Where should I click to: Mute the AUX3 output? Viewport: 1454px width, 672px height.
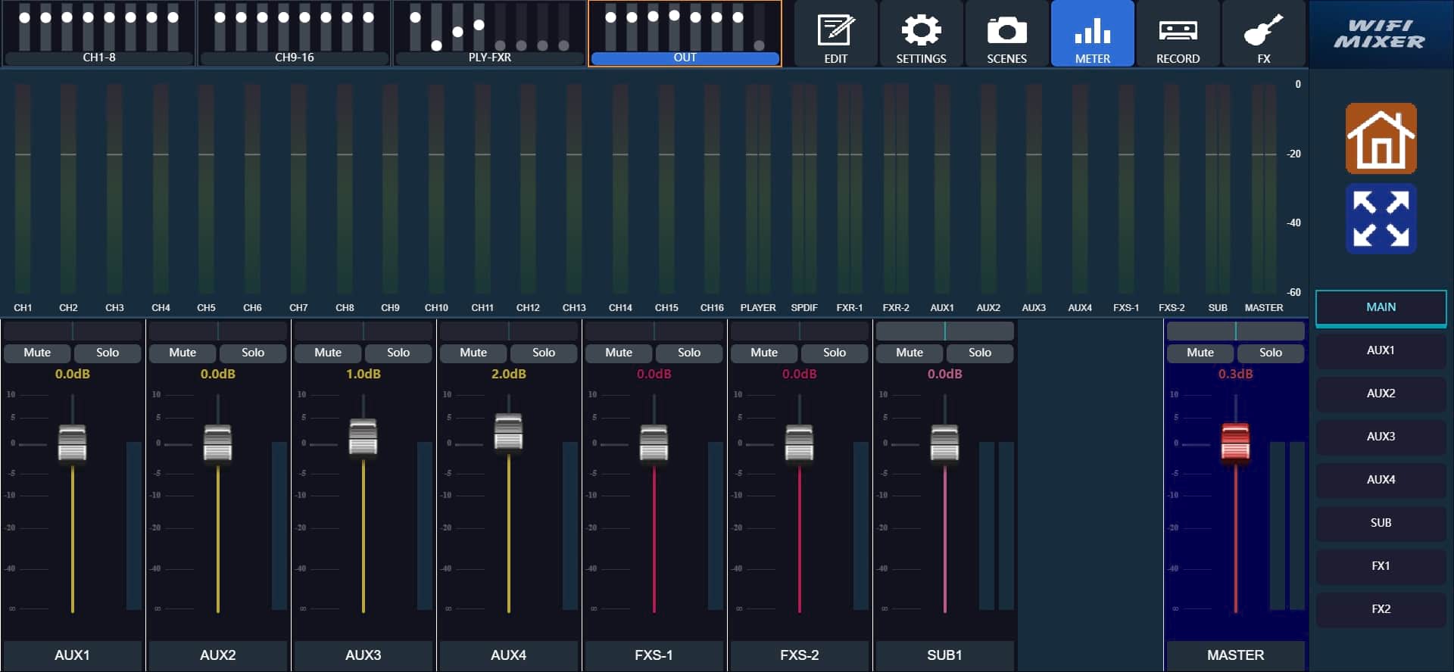(x=328, y=353)
